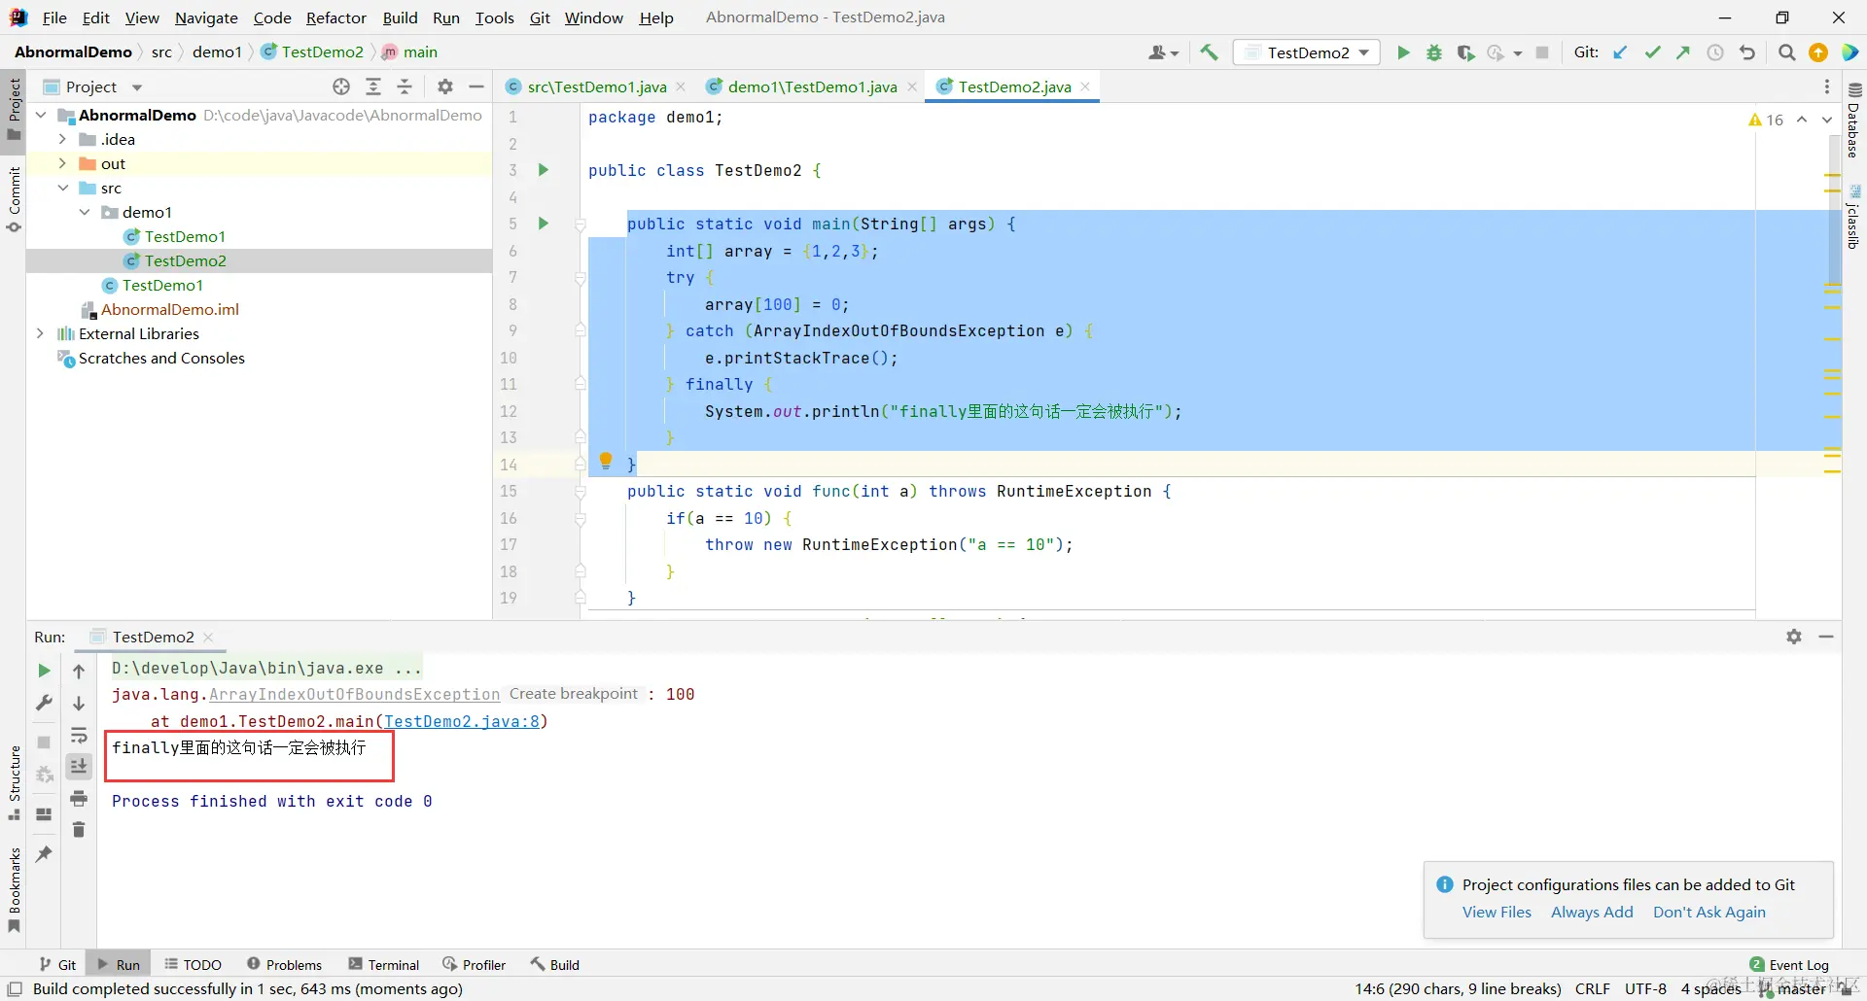Switch to the demo1\TestDemo1.java tab

coord(812,86)
